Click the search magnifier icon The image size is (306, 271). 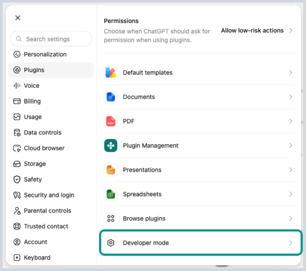click(x=19, y=39)
